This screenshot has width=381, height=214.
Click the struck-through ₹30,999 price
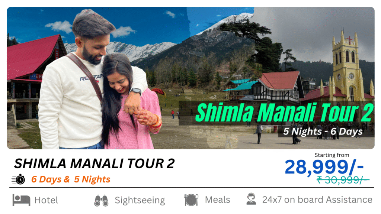(x=343, y=180)
